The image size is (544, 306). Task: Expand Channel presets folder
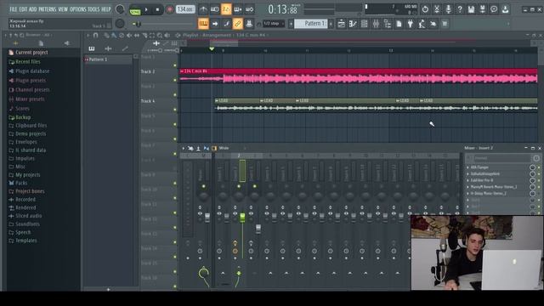[x=32, y=90]
